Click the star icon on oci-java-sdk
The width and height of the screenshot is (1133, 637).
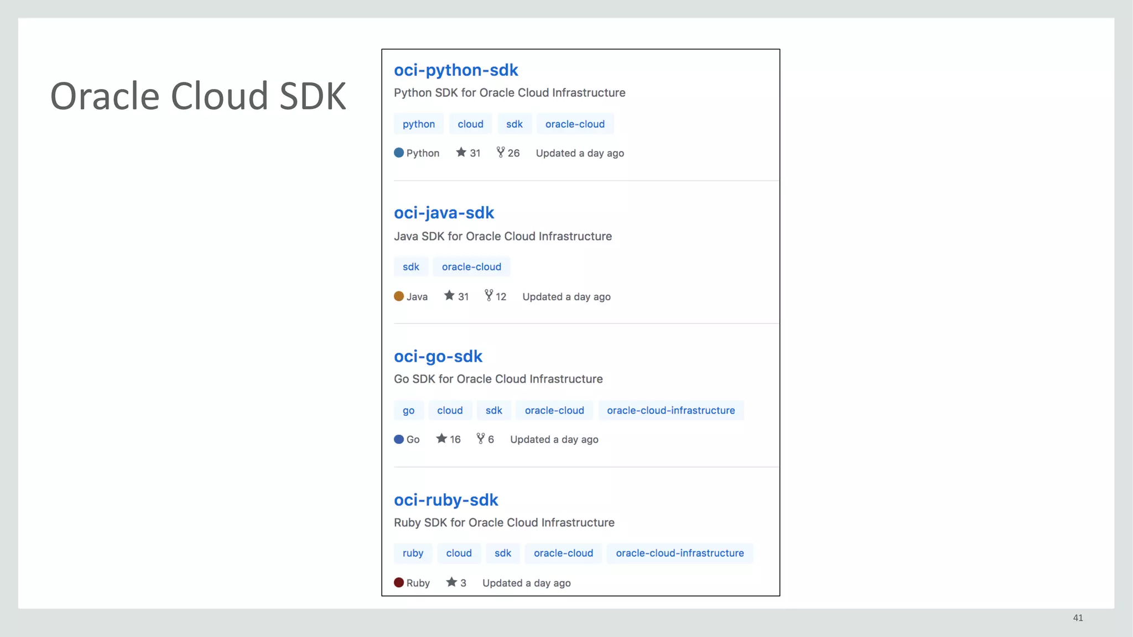449,295
